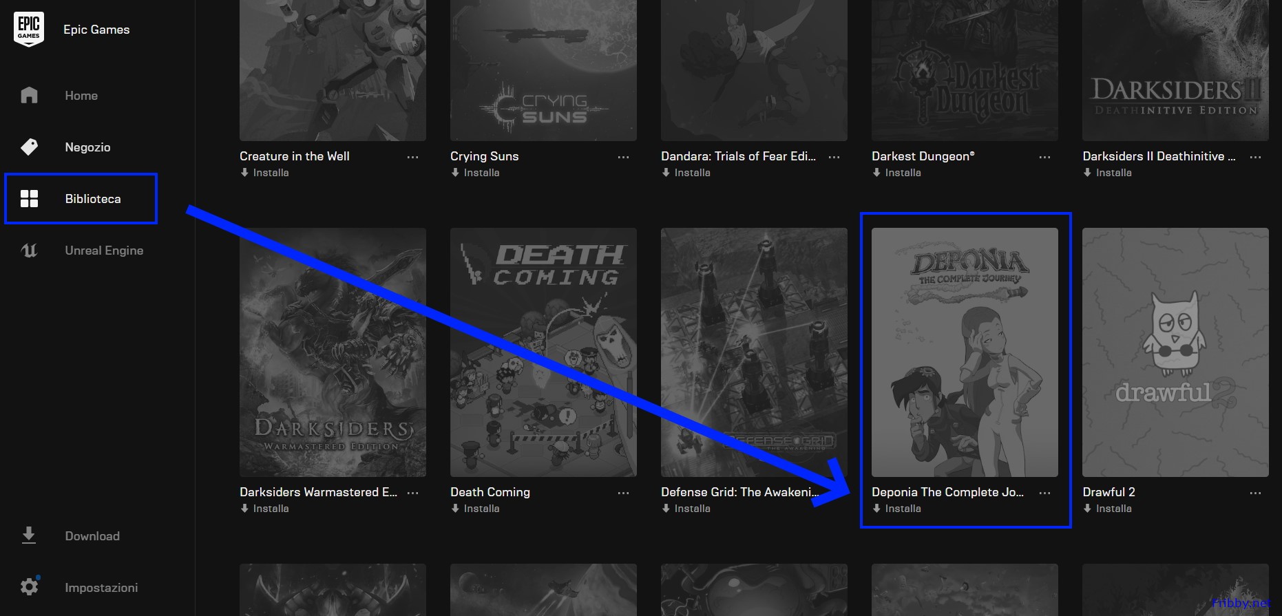1282x616 pixels.
Task: Open options menu for Death Coming
Action: click(623, 493)
